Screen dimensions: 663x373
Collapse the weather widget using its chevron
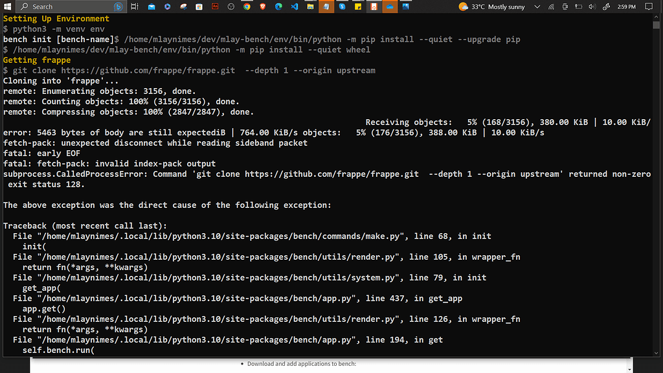coord(537,6)
